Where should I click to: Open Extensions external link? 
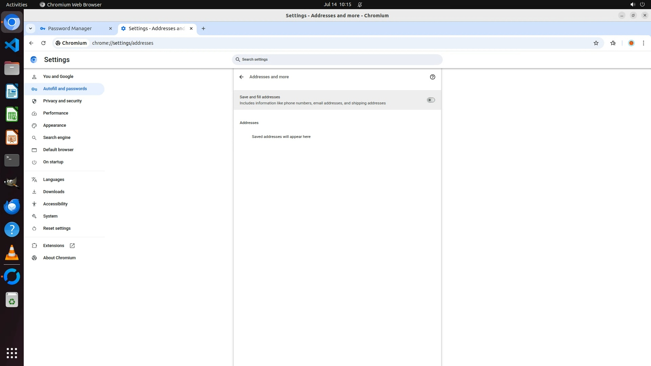tap(54, 246)
